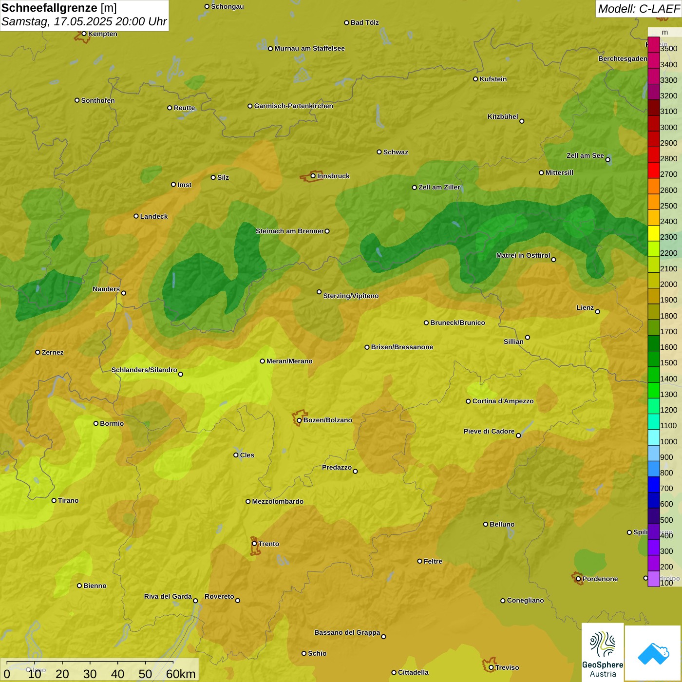The width and height of the screenshot is (682, 682).
Task: Click the Sterzing/Vipiteno label
Action: pos(351,296)
